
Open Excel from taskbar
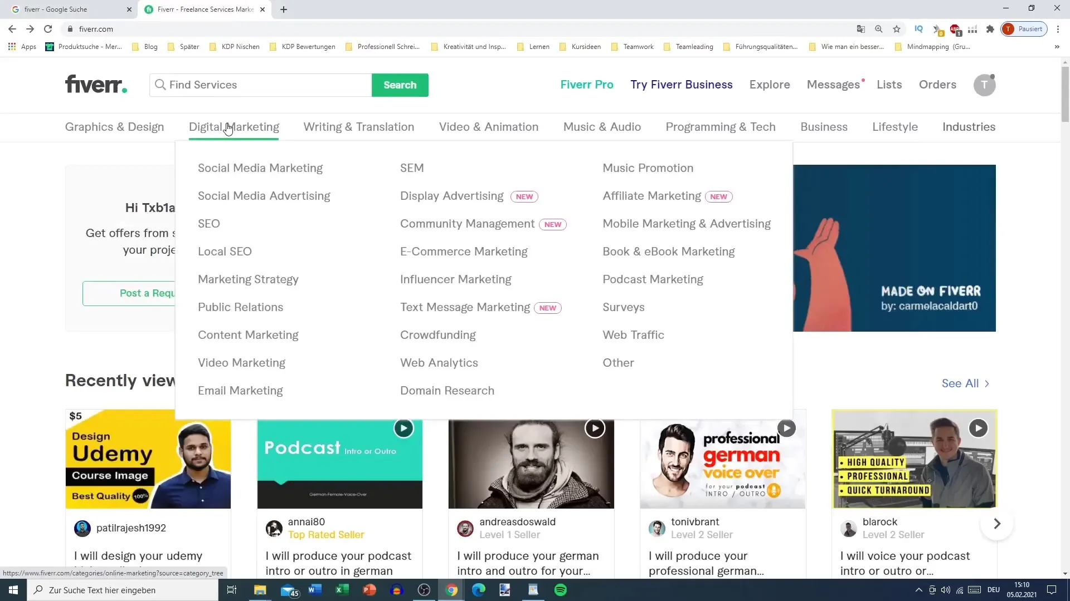coord(342,590)
